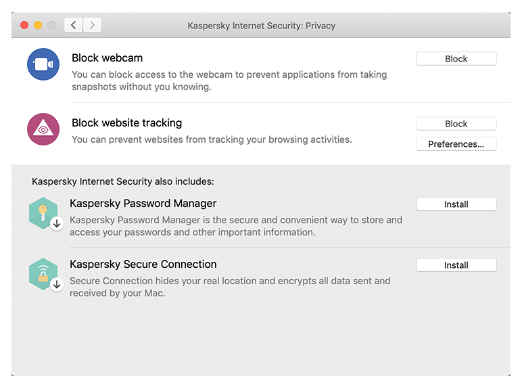Click the Block webcam heading
Image resolution: width=522 pixels, height=389 pixels.
(x=108, y=58)
